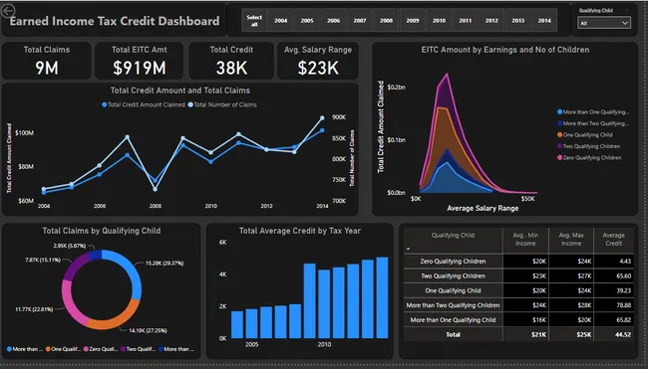648x369 pixels.
Task: Click 'Total Average Credit by Tax Year' title
Action: click(300, 231)
